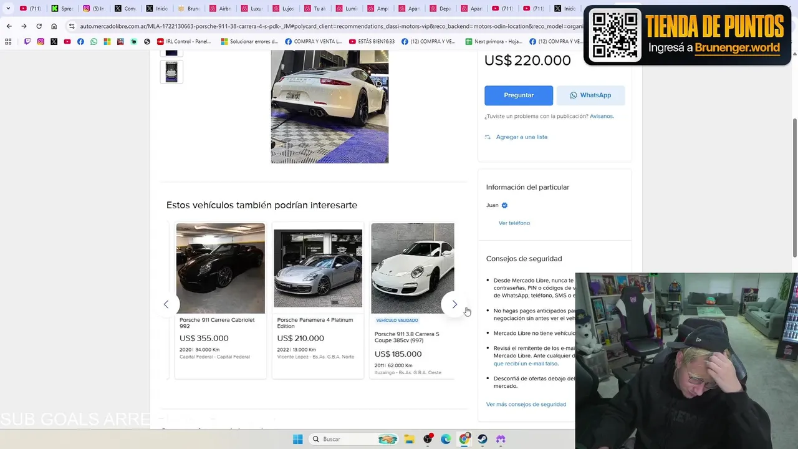This screenshot has height=449, width=798.
Task: Switch to the Airbnb 'Depa' tab
Action: click(440, 9)
